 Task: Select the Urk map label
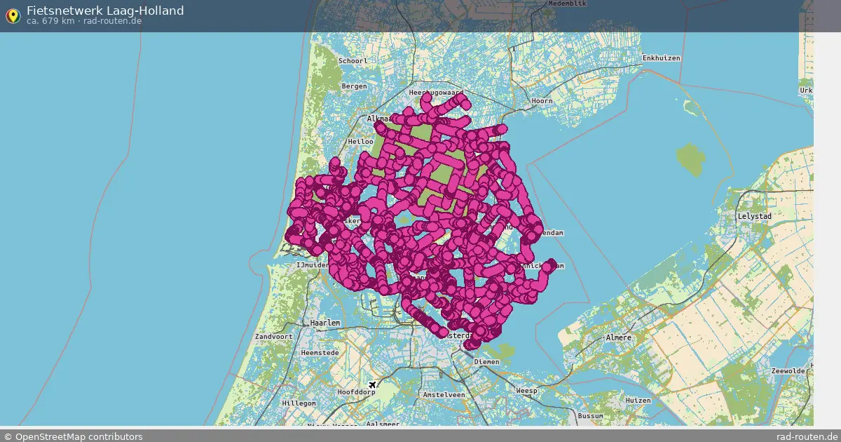coord(806,91)
